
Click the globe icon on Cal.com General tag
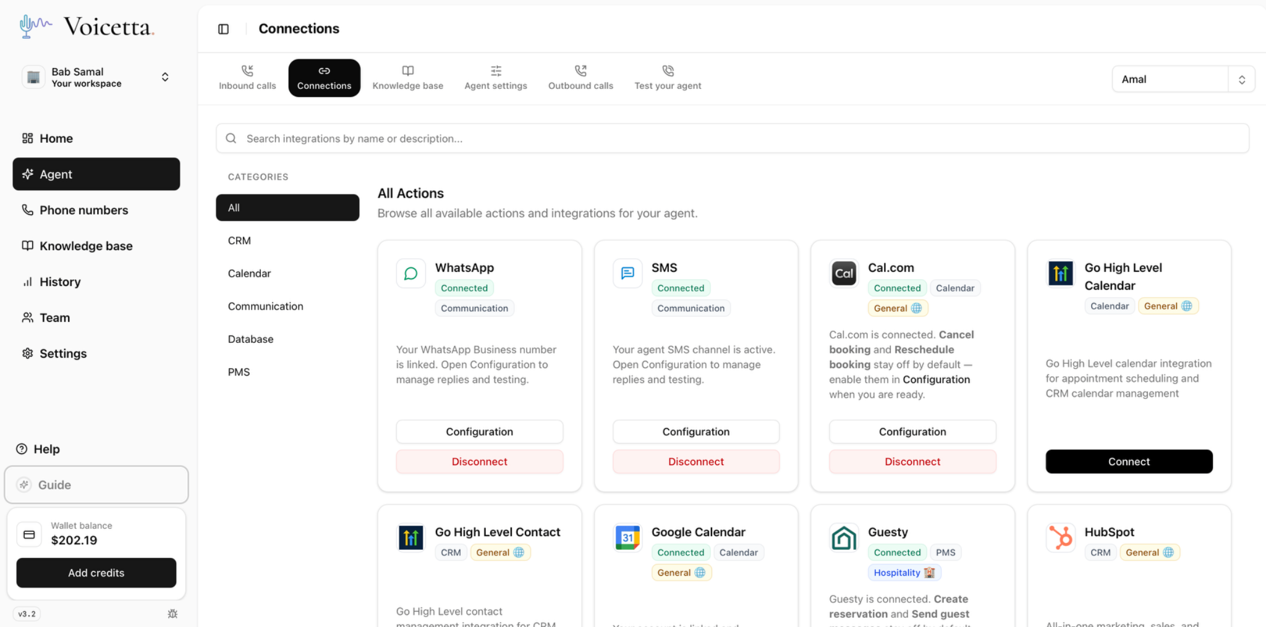point(916,308)
